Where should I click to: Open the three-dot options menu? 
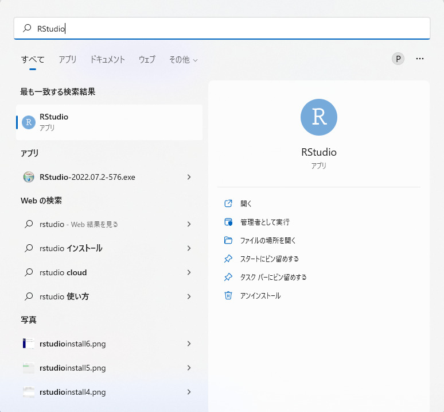pos(420,59)
